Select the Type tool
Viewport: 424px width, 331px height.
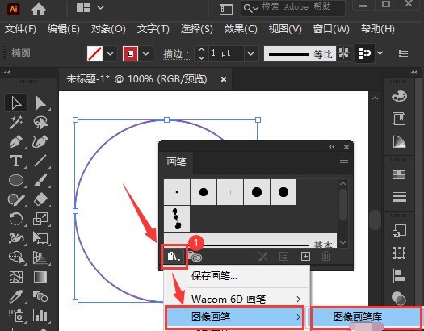(x=15, y=161)
